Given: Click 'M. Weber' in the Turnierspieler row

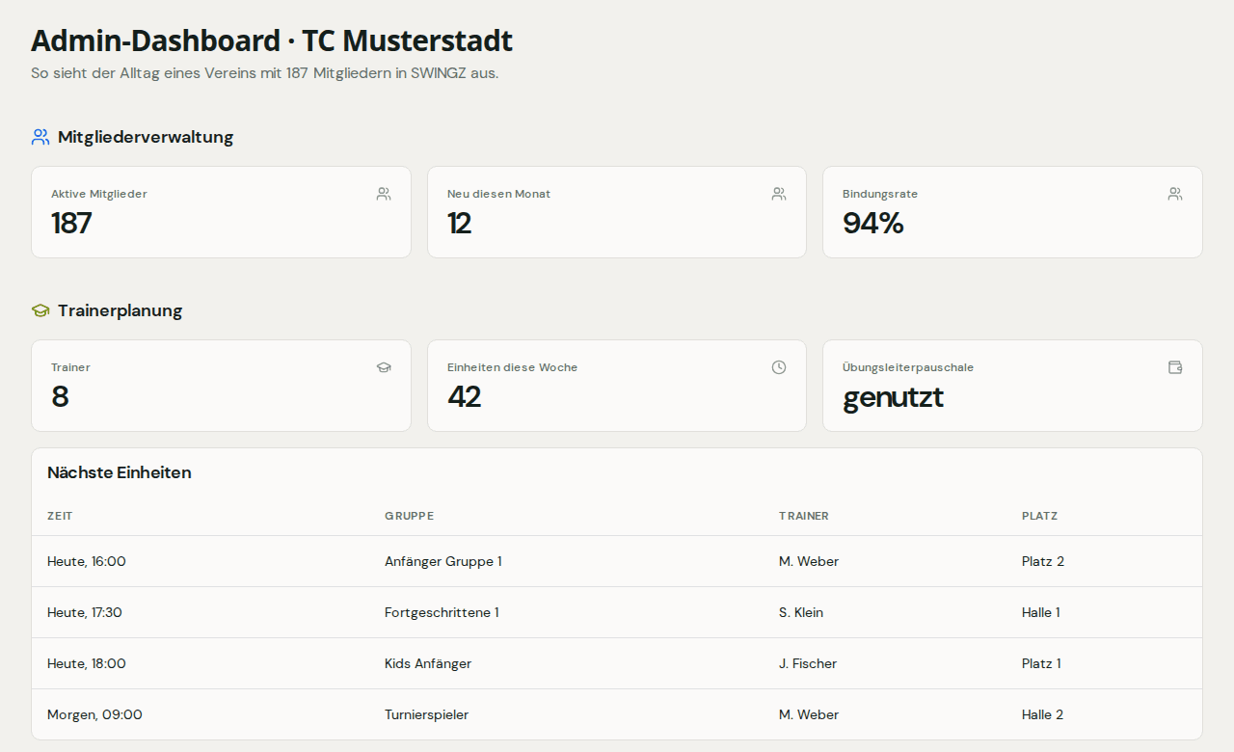Looking at the screenshot, I should tap(809, 714).
